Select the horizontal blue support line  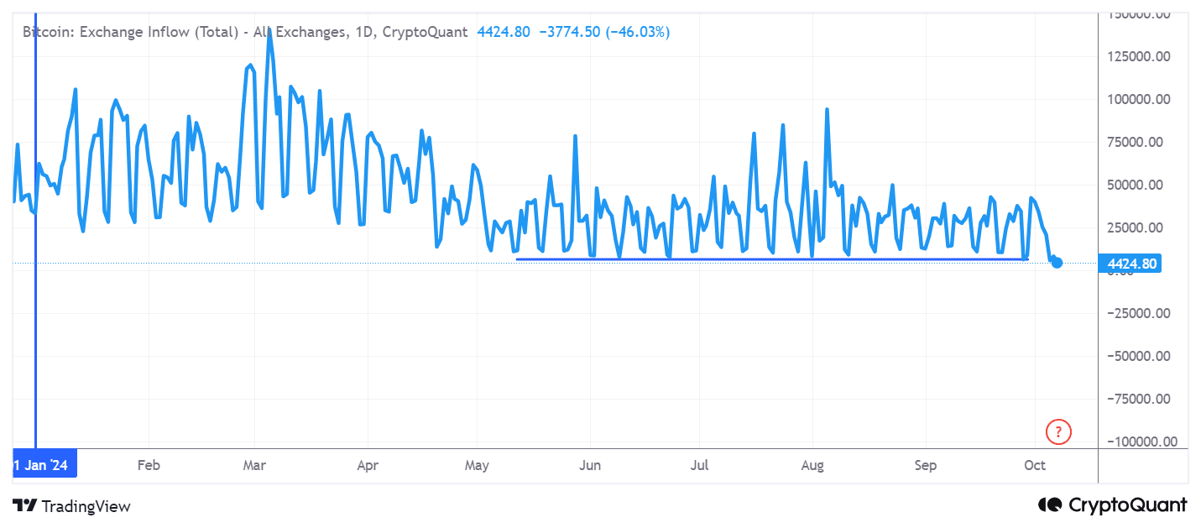tap(771, 259)
